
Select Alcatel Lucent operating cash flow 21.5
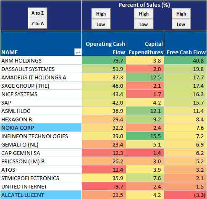[x=104, y=195]
